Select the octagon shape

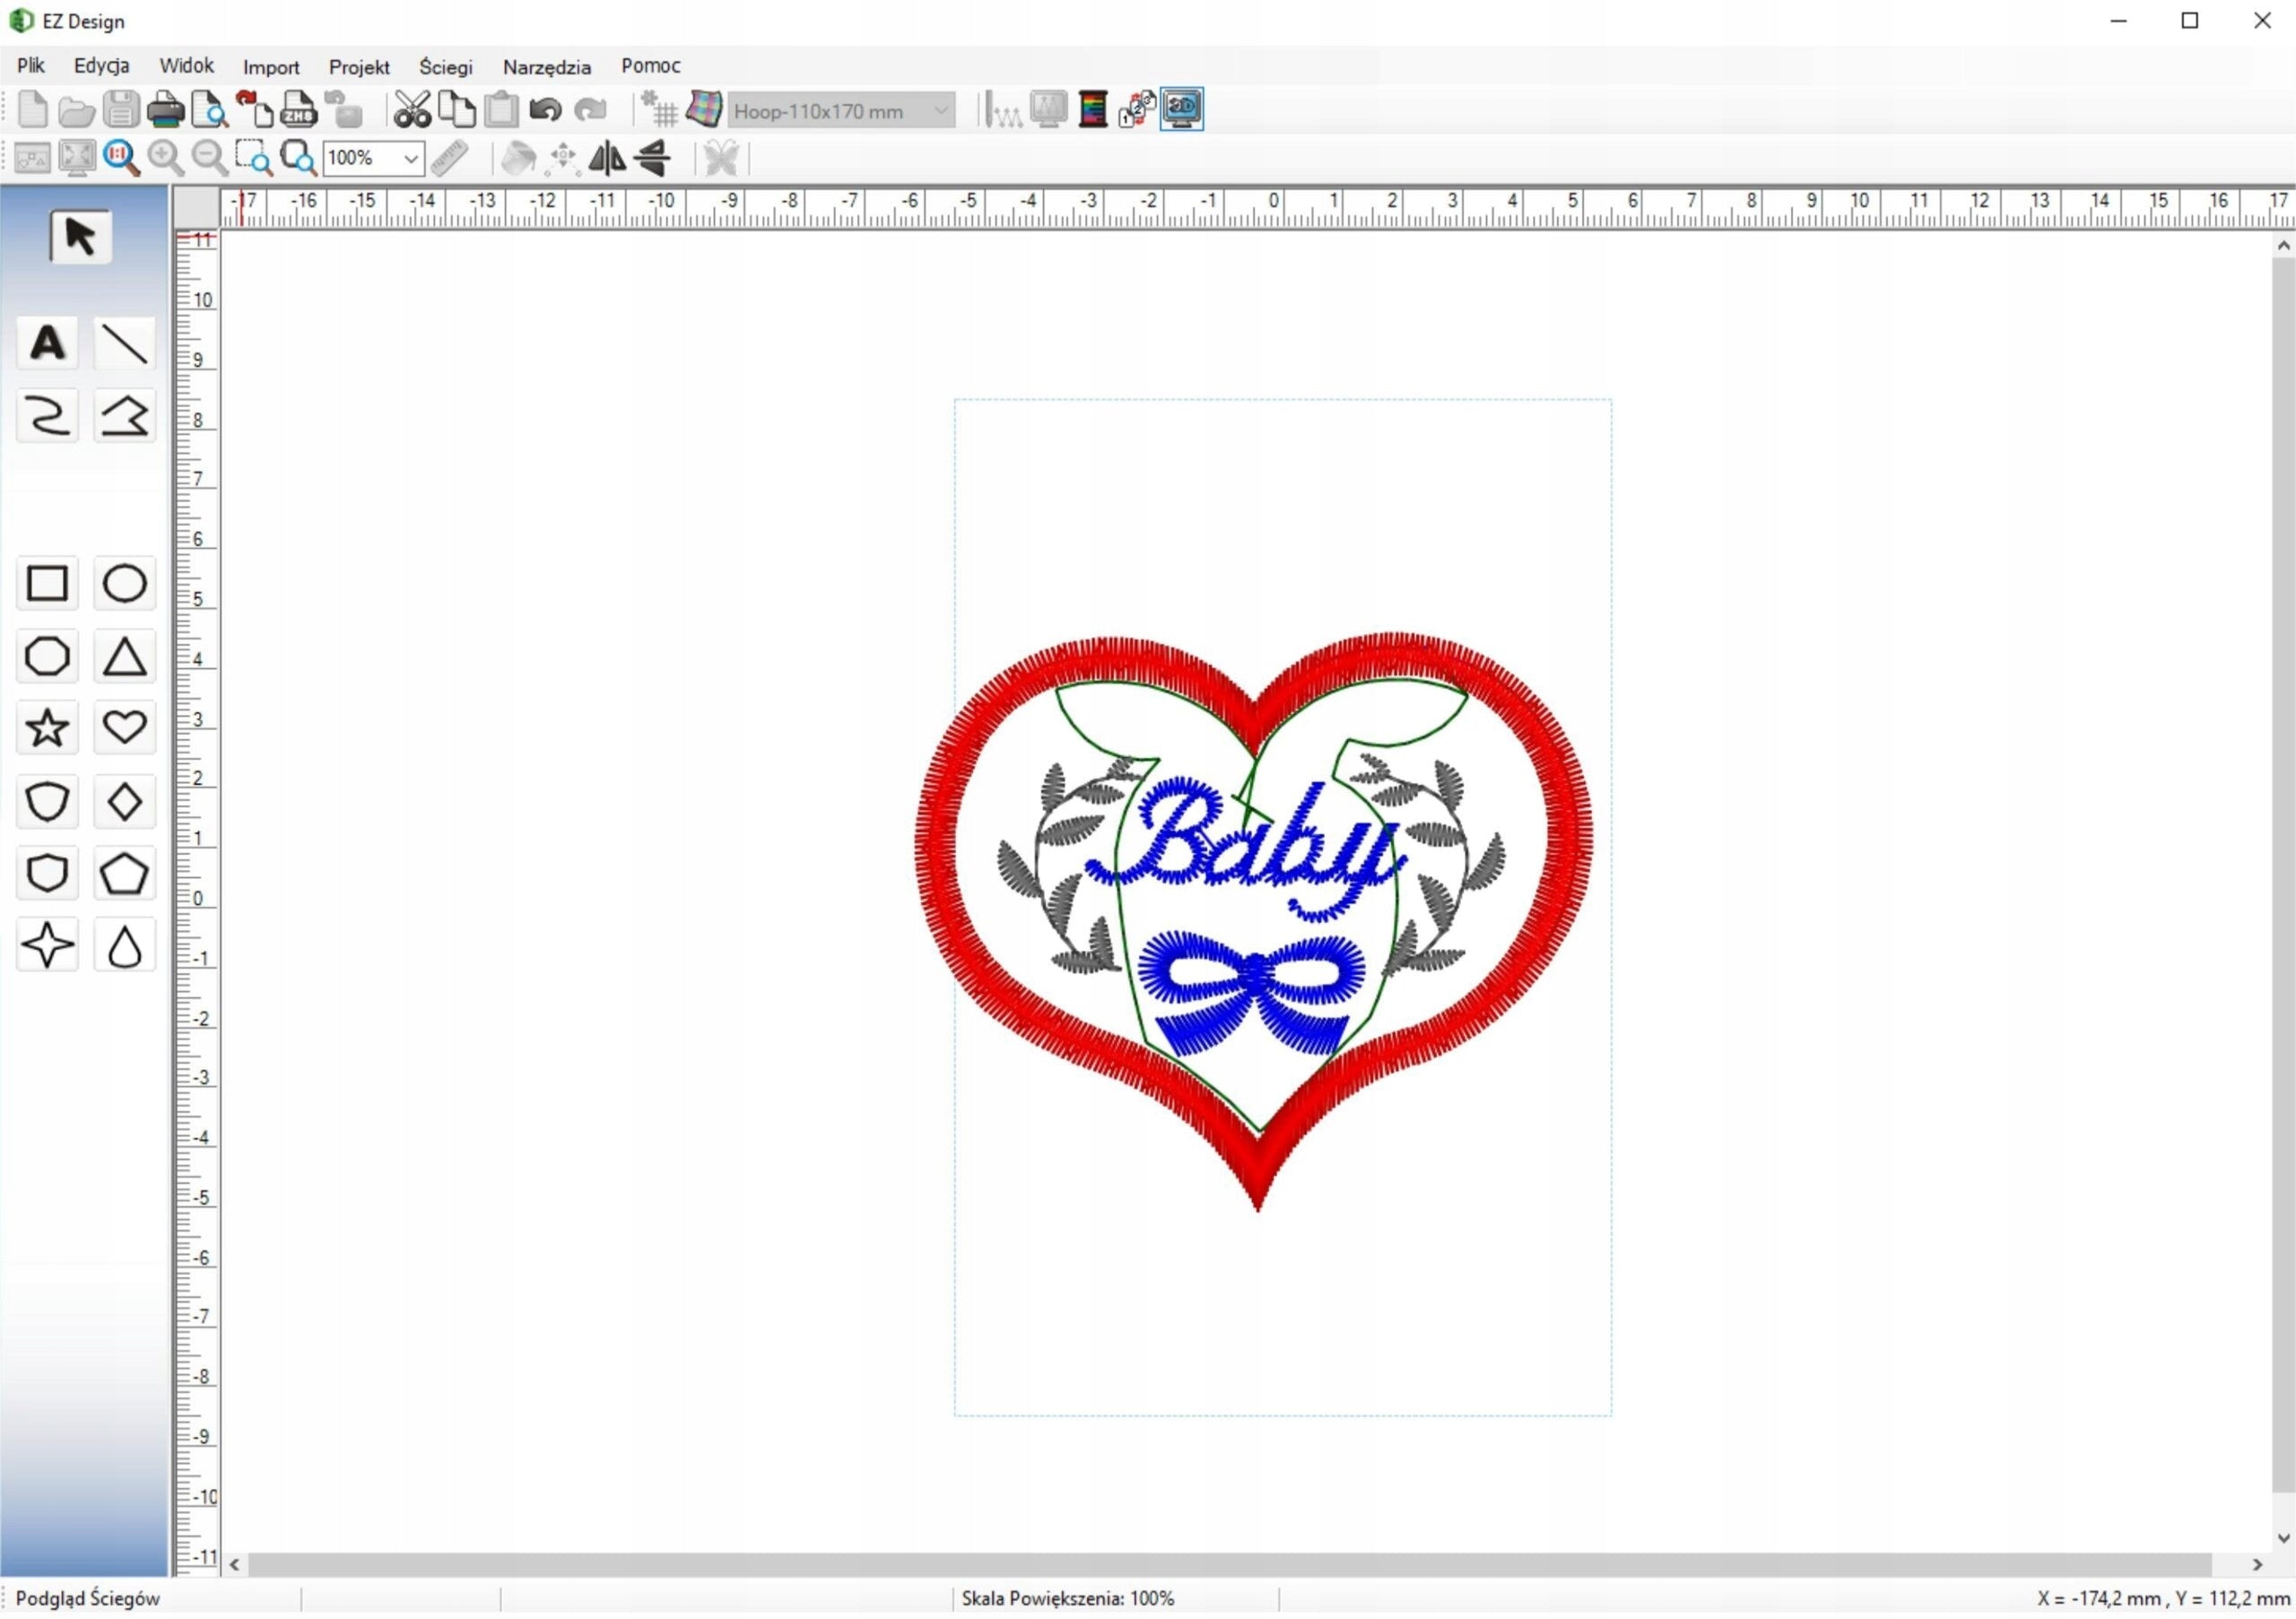(x=47, y=657)
